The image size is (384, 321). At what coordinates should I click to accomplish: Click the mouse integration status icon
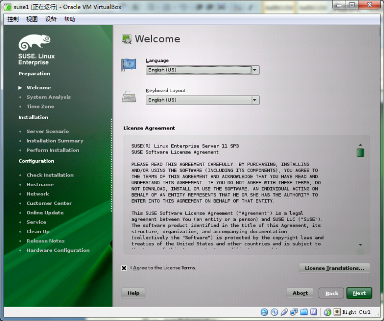pos(329,312)
